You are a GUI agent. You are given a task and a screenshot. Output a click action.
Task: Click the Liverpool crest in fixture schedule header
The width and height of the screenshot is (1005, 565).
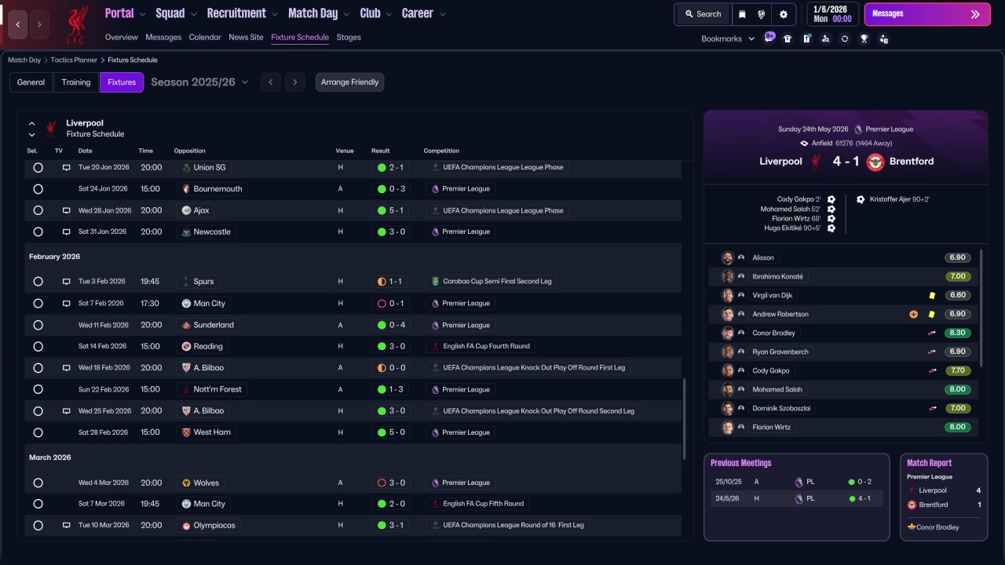[x=51, y=128]
